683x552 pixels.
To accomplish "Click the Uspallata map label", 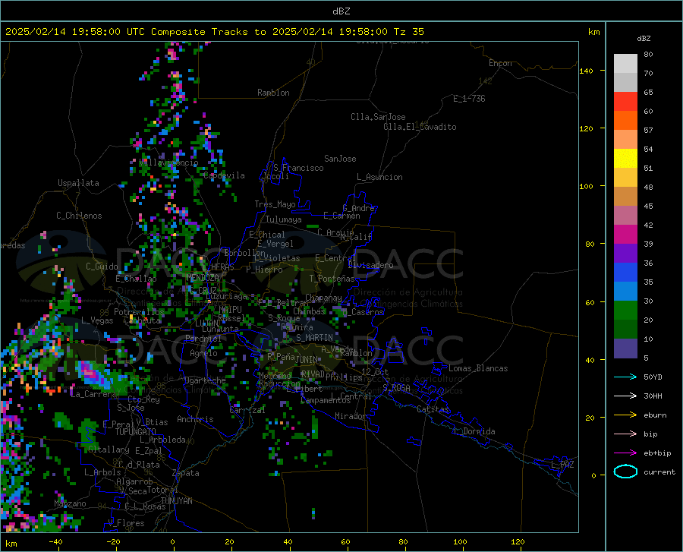I will click(78, 183).
